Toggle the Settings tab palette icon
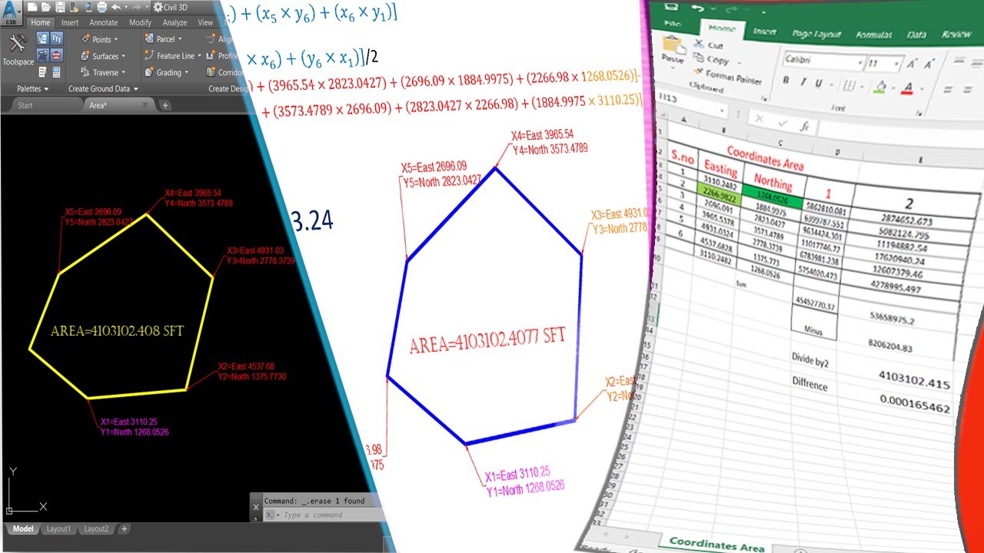Image resolution: width=984 pixels, height=553 pixels. click(57, 38)
